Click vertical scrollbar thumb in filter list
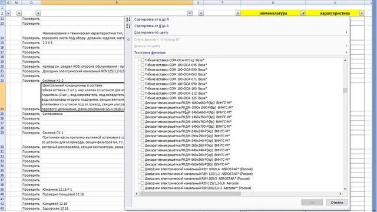Image resolution: width=377 pixels, height=212 pixels. [345, 90]
